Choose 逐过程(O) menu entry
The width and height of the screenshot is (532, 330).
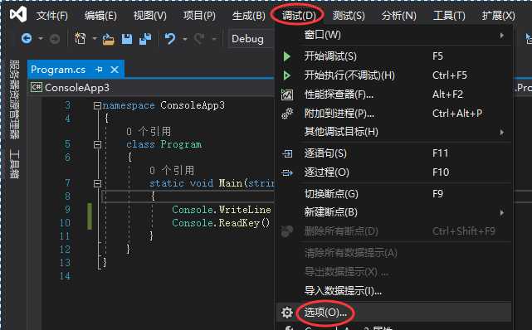coord(394,172)
